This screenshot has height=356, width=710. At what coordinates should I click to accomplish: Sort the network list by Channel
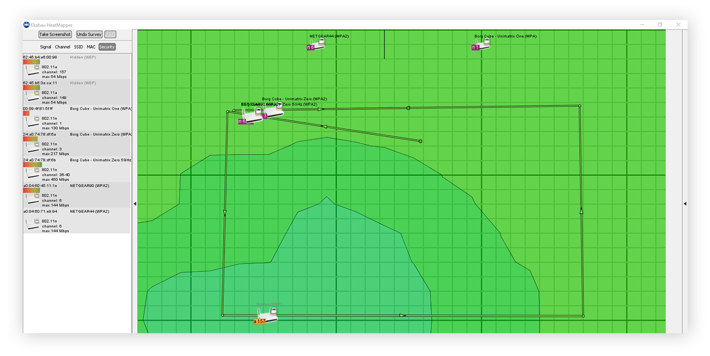pos(62,47)
